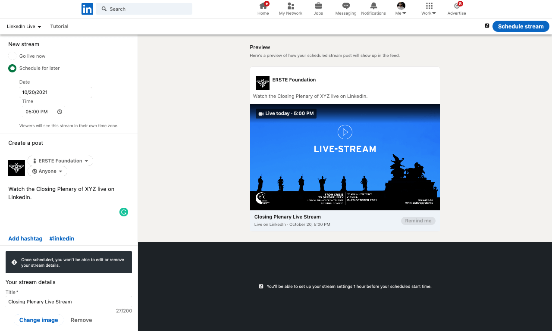552x331 pixels.
Task: Click the Schedule stream button
Action: click(521, 26)
